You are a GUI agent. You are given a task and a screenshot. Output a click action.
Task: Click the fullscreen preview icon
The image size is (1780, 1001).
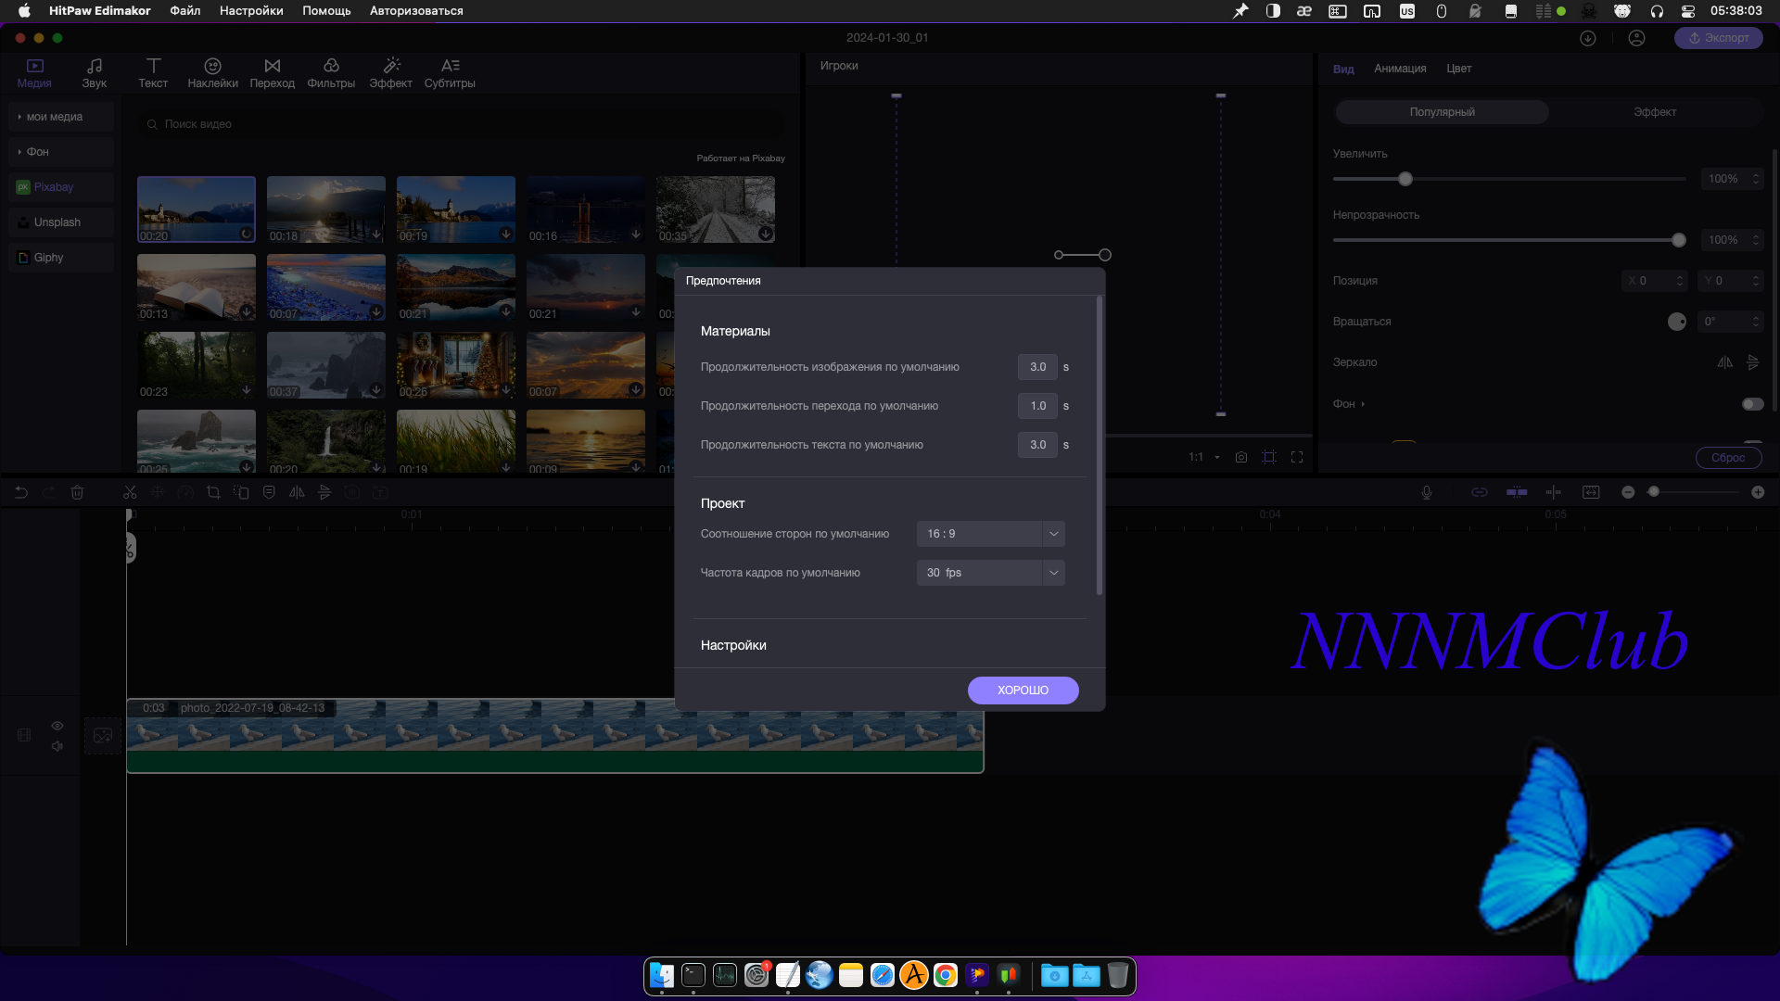(x=1297, y=457)
